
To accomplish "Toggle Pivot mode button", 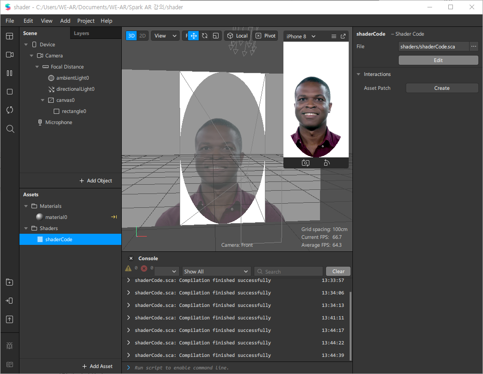I will tap(265, 36).
